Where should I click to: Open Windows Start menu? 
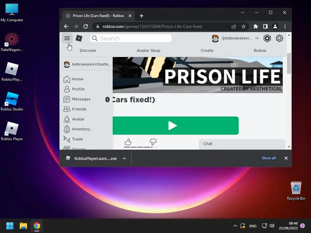(10, 226)
